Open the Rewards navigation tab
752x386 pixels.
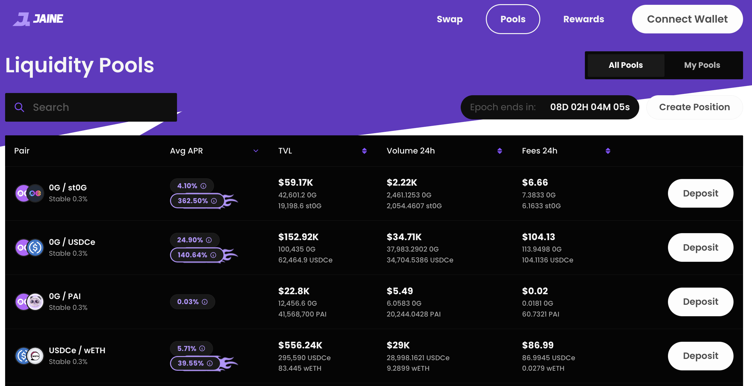[584, 19]
